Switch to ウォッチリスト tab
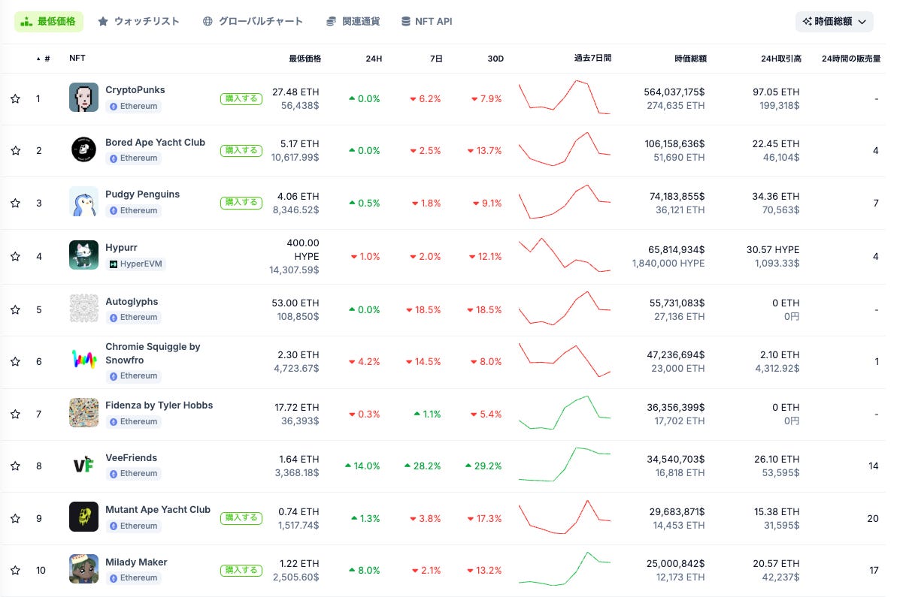The width and height of the screenshot is (906, 597). coord(139,22)
